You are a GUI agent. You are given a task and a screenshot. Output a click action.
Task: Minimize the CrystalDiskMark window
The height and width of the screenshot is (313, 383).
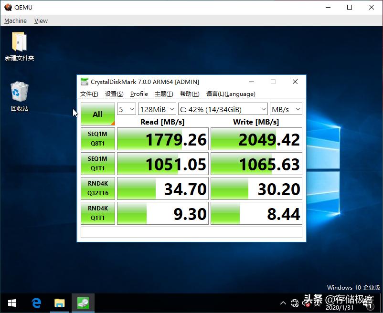click(252, 82)
